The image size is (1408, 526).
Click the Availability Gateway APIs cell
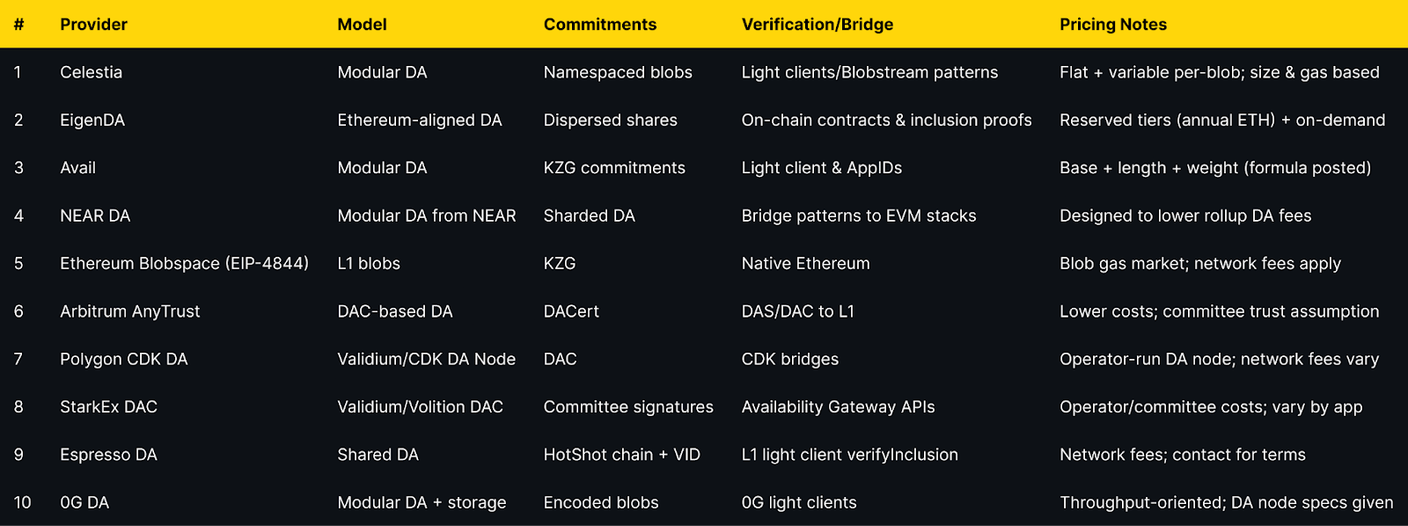point(839,406)
